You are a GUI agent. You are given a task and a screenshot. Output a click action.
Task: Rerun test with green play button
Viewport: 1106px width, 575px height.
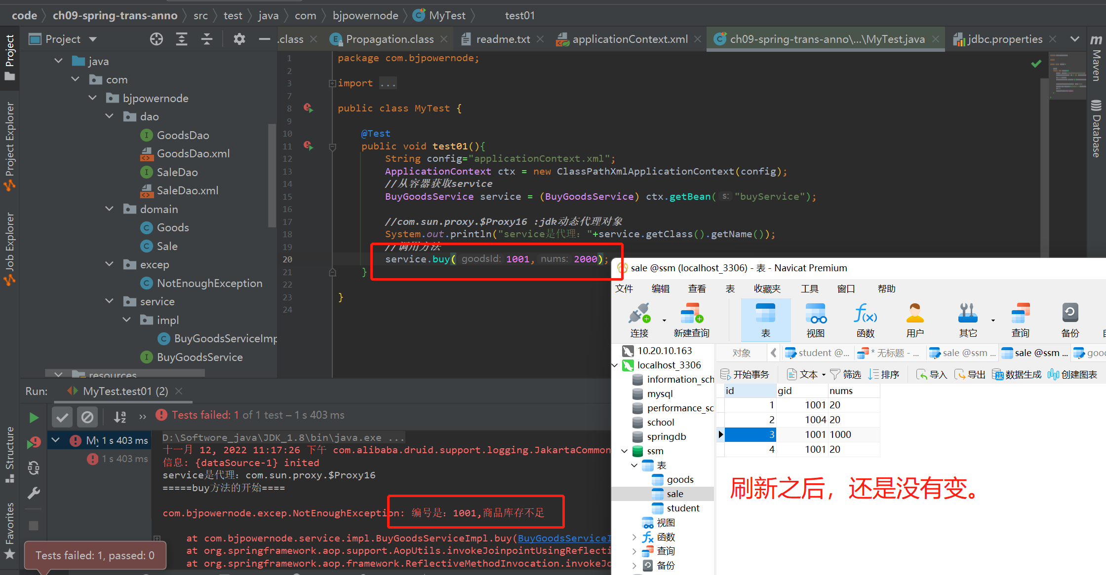34,418
